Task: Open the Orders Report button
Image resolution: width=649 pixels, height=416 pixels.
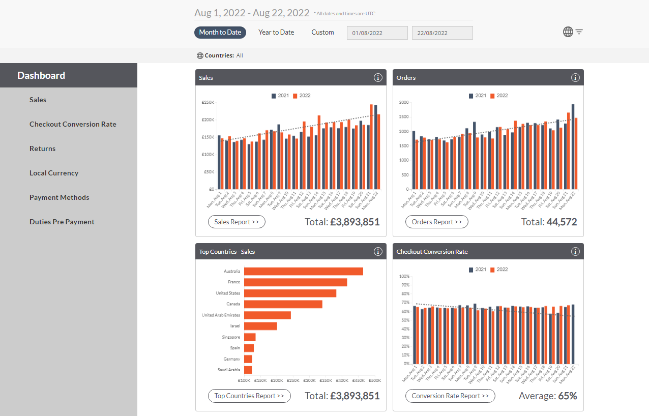Action: pos(437,222)
